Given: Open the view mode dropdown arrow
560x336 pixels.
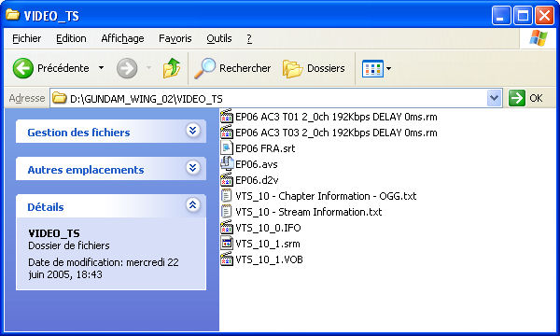Looking at the screenshot, I should pyautogui.click(x=388, y=68).
